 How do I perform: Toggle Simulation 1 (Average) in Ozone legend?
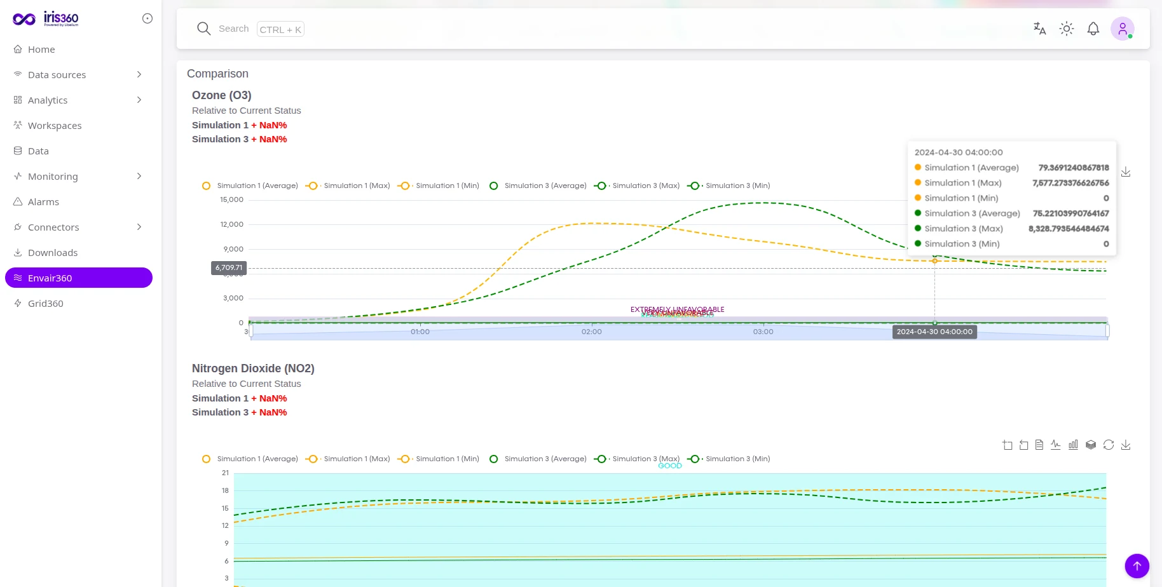pos(250,186)
